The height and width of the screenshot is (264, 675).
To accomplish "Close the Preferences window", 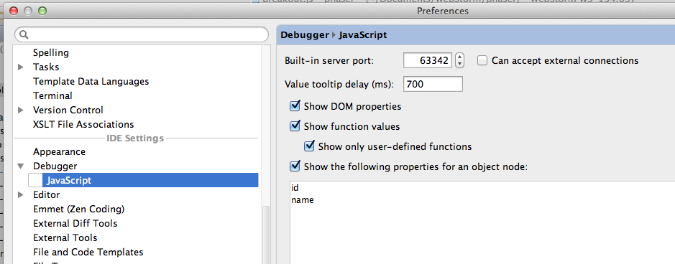I will 14,11.
